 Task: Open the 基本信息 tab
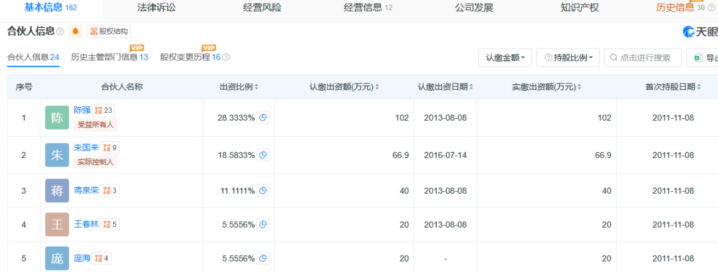[50, 8]
